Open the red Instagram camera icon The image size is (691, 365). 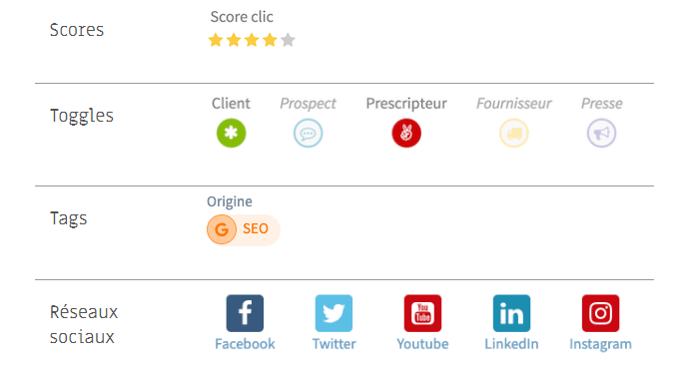pos(600,313)
